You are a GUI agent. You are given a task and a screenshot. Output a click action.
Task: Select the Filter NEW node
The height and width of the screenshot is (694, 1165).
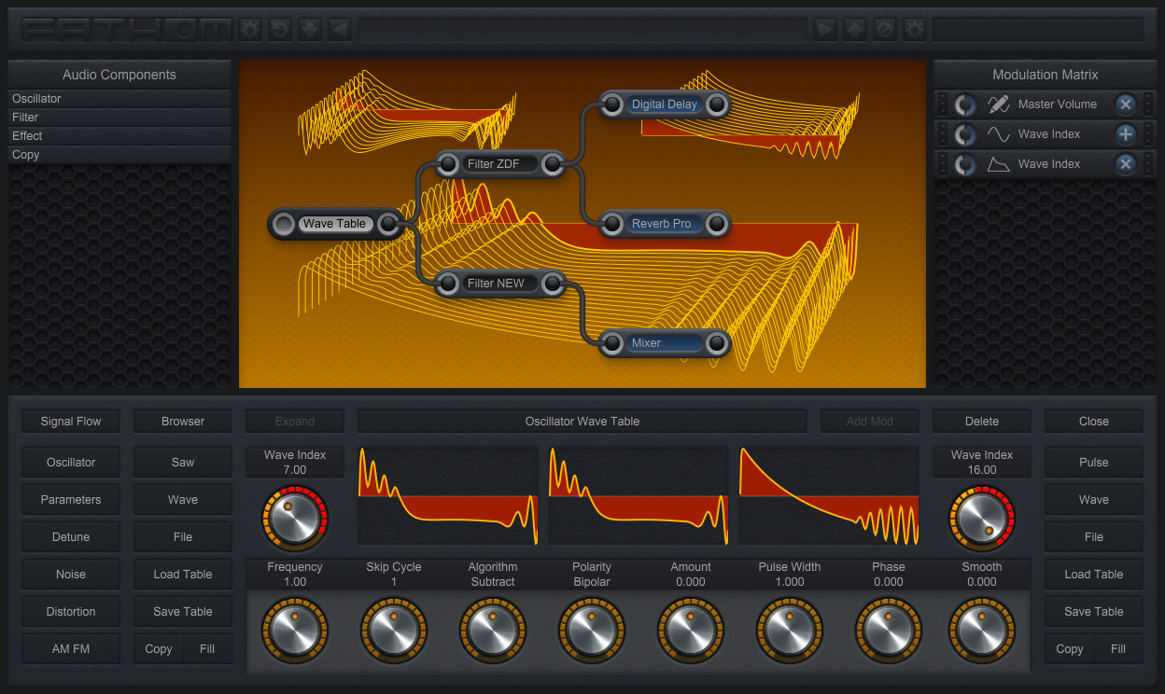(500, 284)
